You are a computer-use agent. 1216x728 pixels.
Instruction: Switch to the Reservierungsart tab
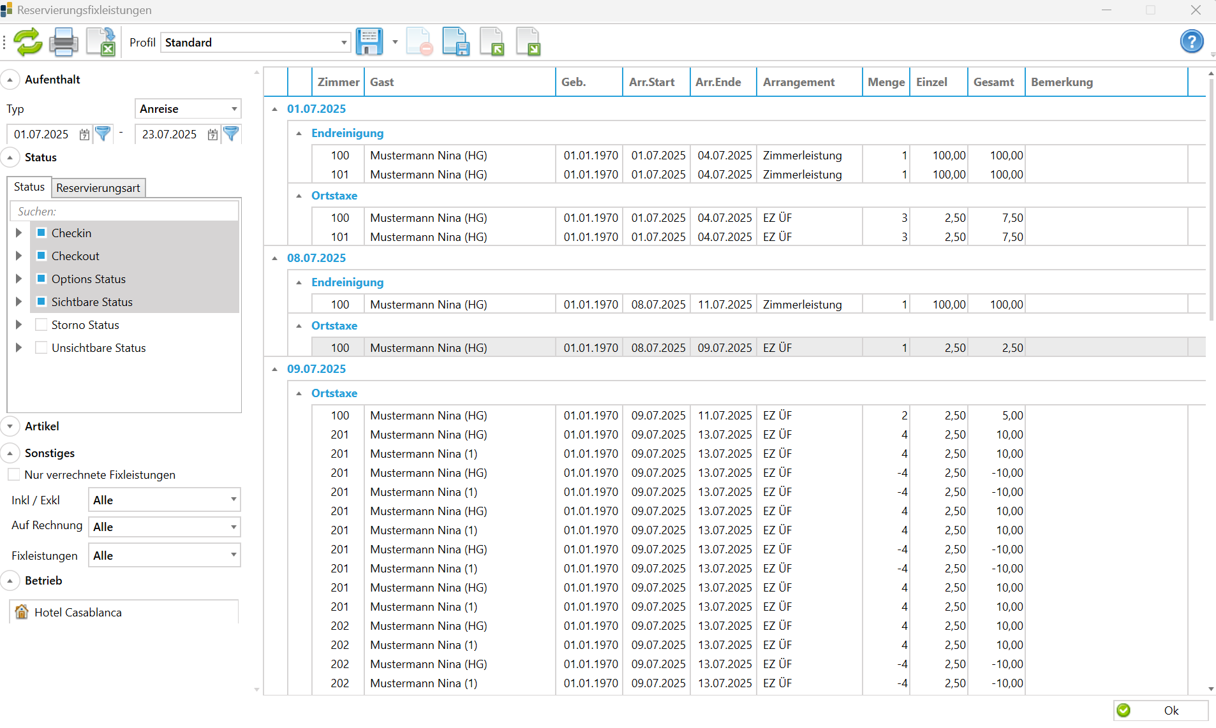click(x=98, y=187)
